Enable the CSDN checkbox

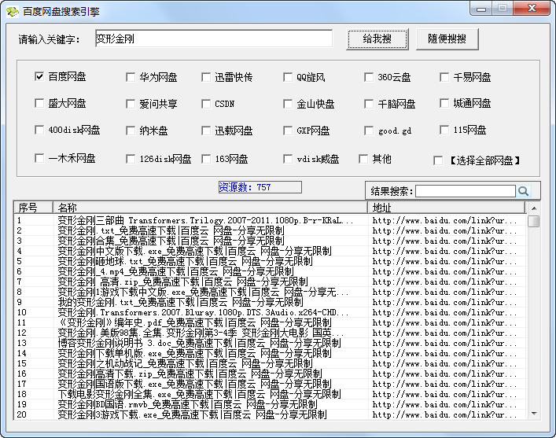point(206,104)
